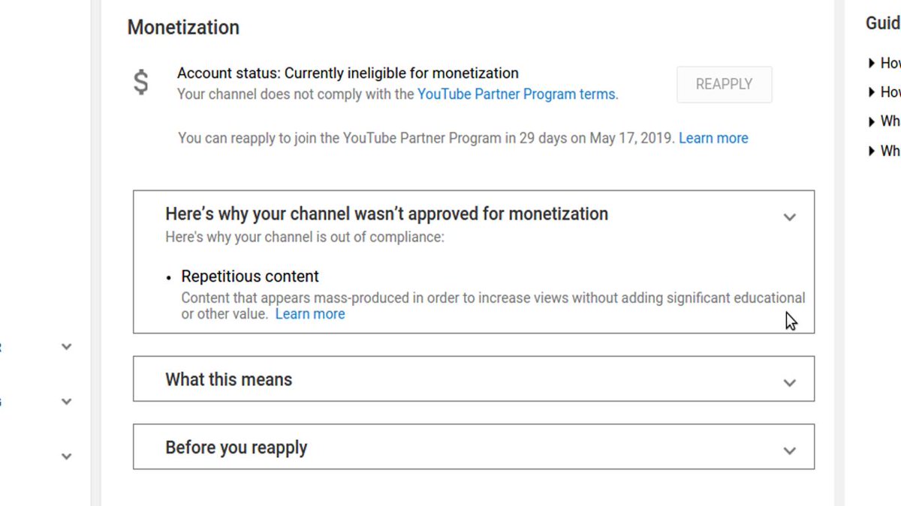Viewport: 901px width, 506px height.
Task: Click the REAPPLY button
Action: [x=724, y=85]
